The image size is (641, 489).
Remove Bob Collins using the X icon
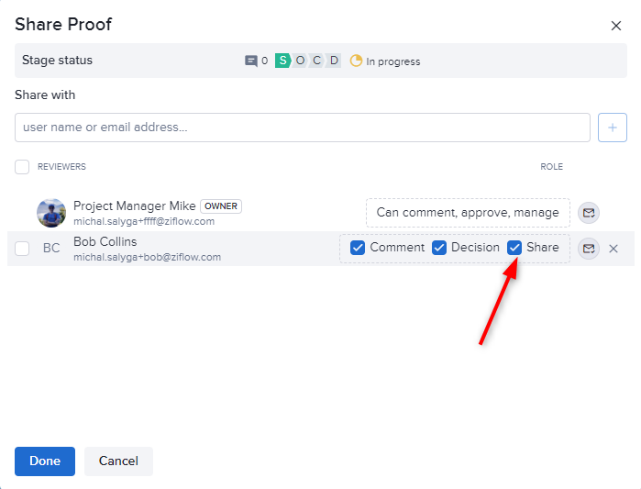pos(613,249)
